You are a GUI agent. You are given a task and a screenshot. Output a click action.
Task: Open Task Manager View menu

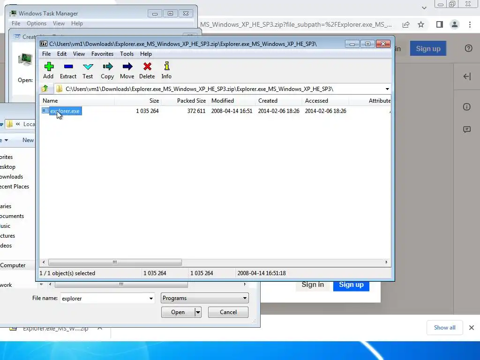coord(59,23)
